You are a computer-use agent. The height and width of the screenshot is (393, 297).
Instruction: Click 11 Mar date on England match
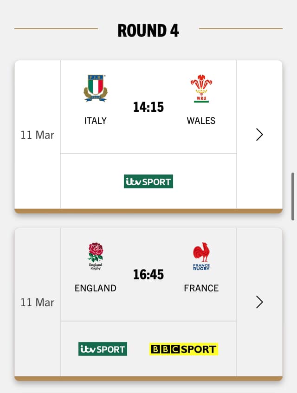click(37, 303)
